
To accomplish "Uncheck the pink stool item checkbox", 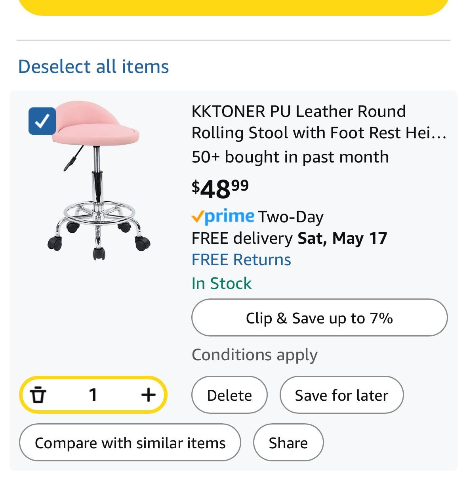I will click(42, 121).
